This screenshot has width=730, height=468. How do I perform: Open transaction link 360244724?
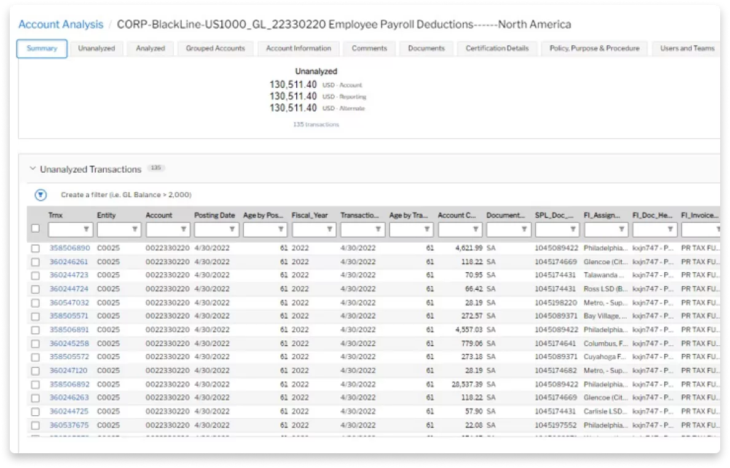tap(69, 289)
